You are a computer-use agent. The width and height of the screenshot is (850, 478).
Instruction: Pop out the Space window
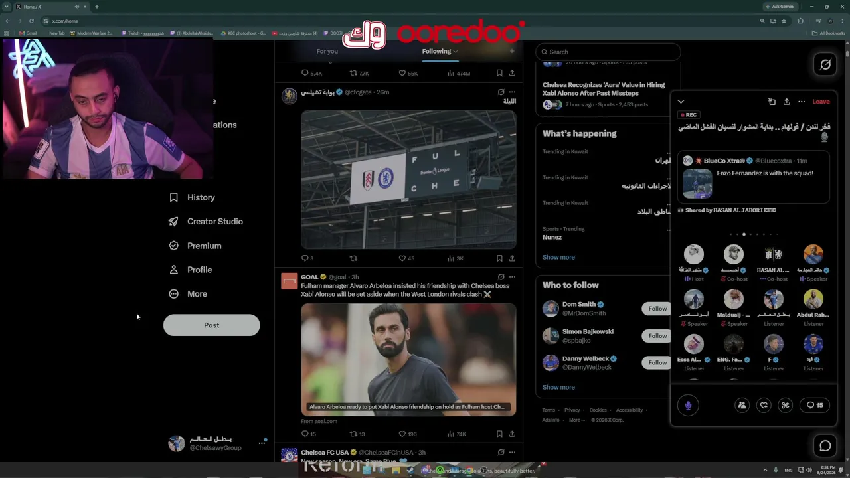(x=772, y=102)
